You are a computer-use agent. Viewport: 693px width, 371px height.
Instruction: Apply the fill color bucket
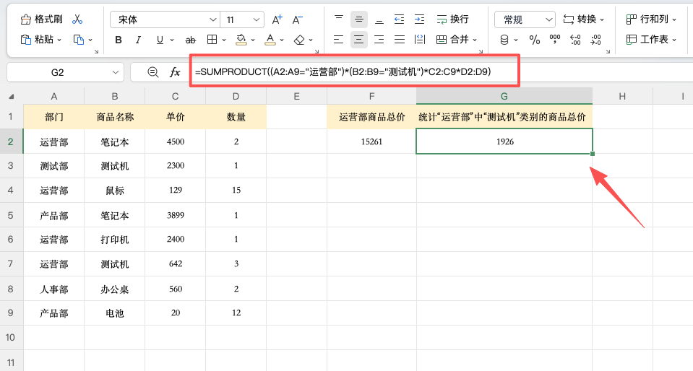241,40
